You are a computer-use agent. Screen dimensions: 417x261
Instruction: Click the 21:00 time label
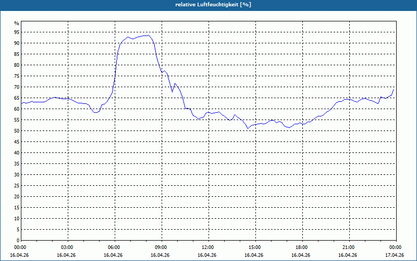coord(349,247)
